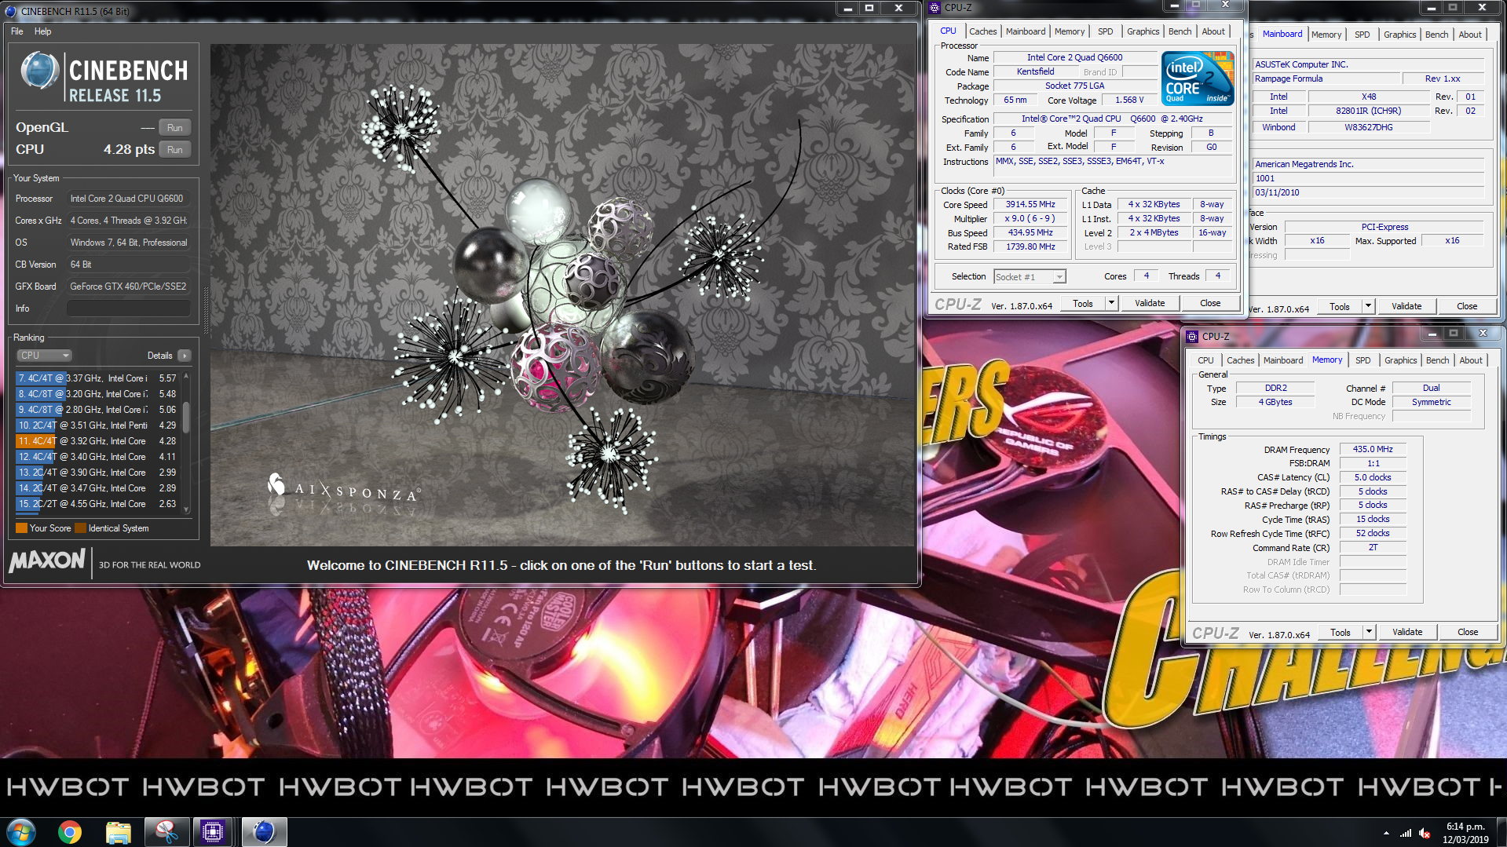
Task: Click the rendered Cinebench scene image
Action: point(561,294)
